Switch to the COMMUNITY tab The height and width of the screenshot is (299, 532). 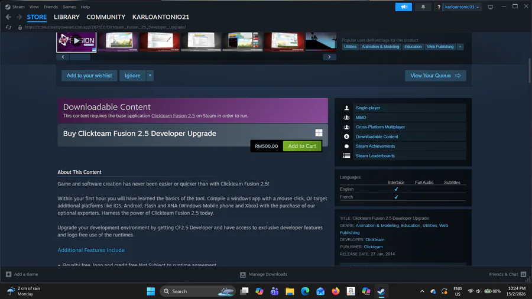point(106,17)
